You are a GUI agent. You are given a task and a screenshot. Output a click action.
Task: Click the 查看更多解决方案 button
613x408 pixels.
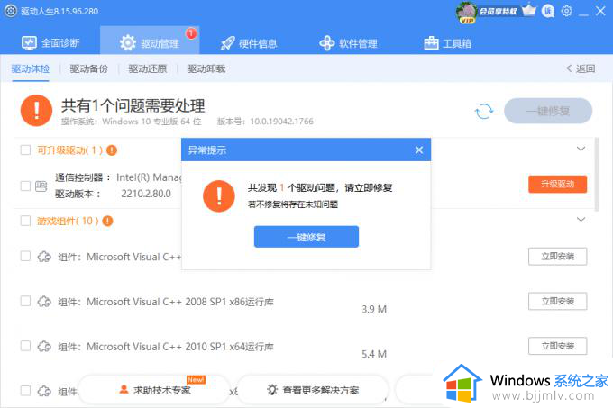[x=313, y=390]
